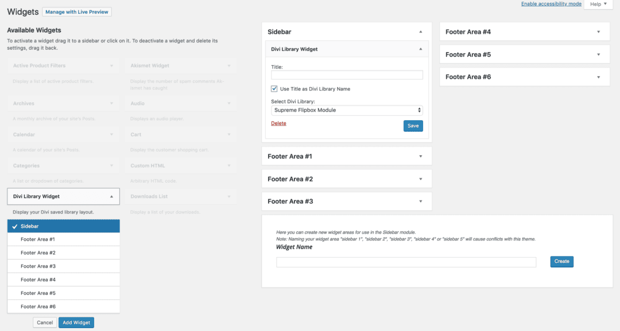This screenshot has height=331, width=620.
Task: Click the Delete widget link
Action: [278, 124]
